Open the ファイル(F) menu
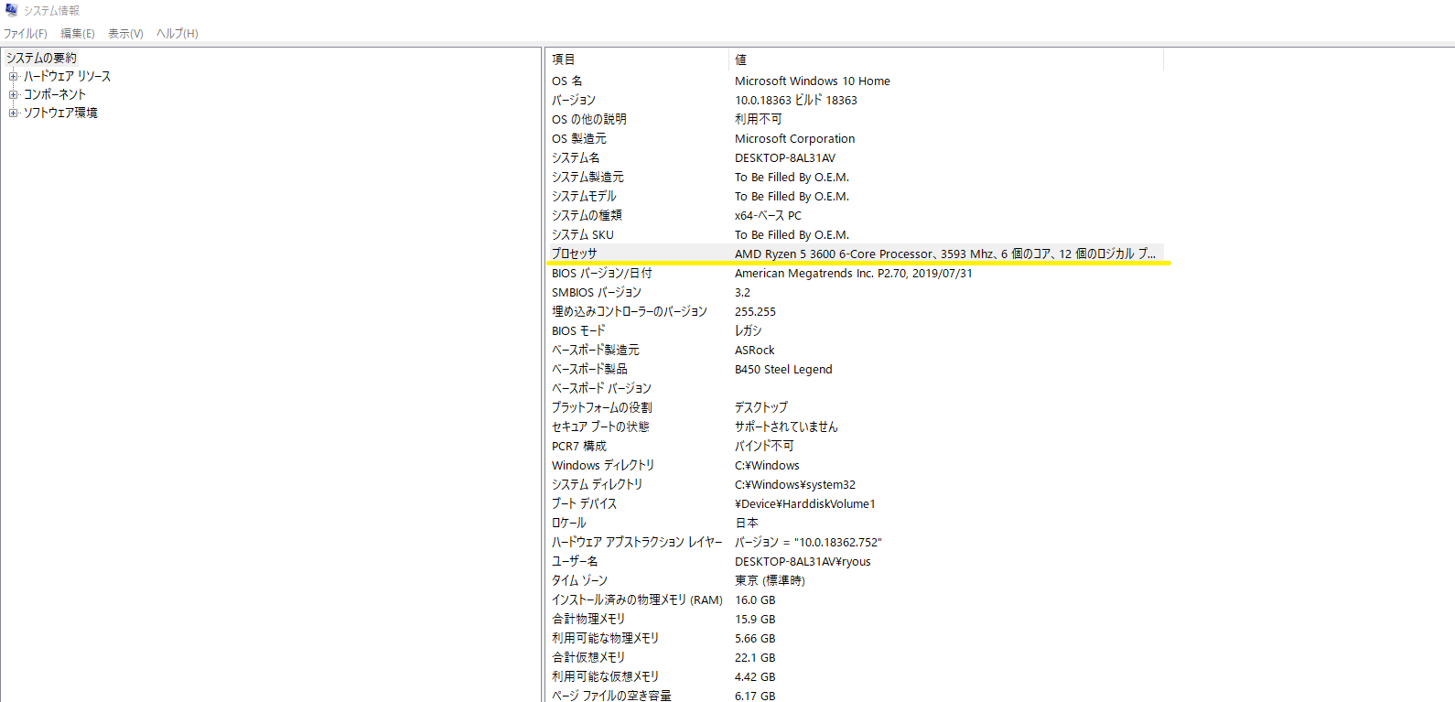 [26, 34]
